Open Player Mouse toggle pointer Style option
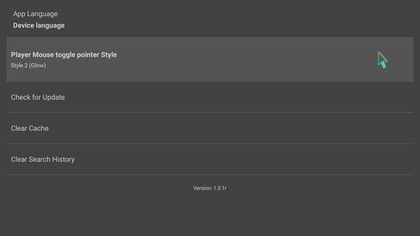The width and height of the screenshot is (420, 236). click(x=210, y=59)
